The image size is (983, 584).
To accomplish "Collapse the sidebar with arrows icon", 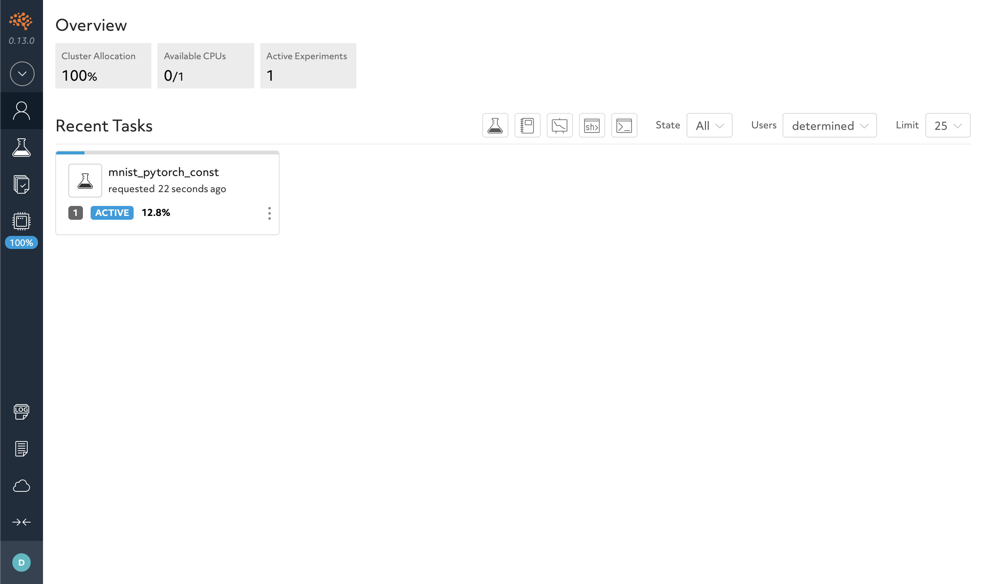I will pos(22,522).
